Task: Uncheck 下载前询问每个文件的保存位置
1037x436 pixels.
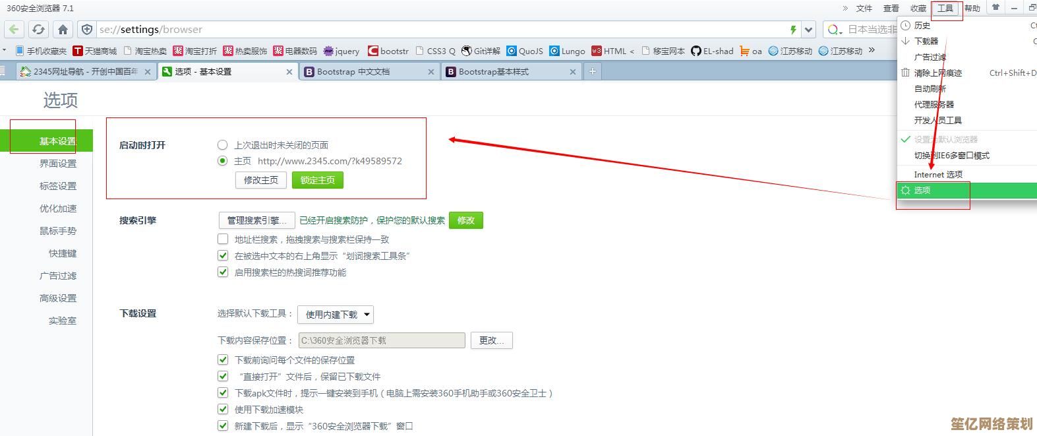Action: click(x=223, y=360)
